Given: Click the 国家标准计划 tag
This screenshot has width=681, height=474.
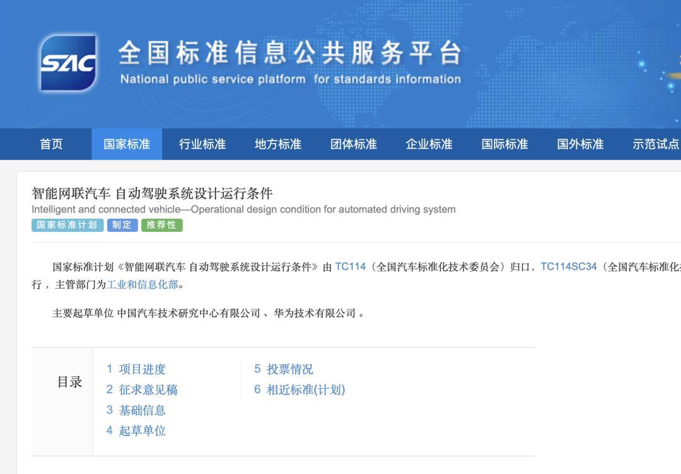Looking at the screenshot, I should pyautogui.click(x=67, y=225).
